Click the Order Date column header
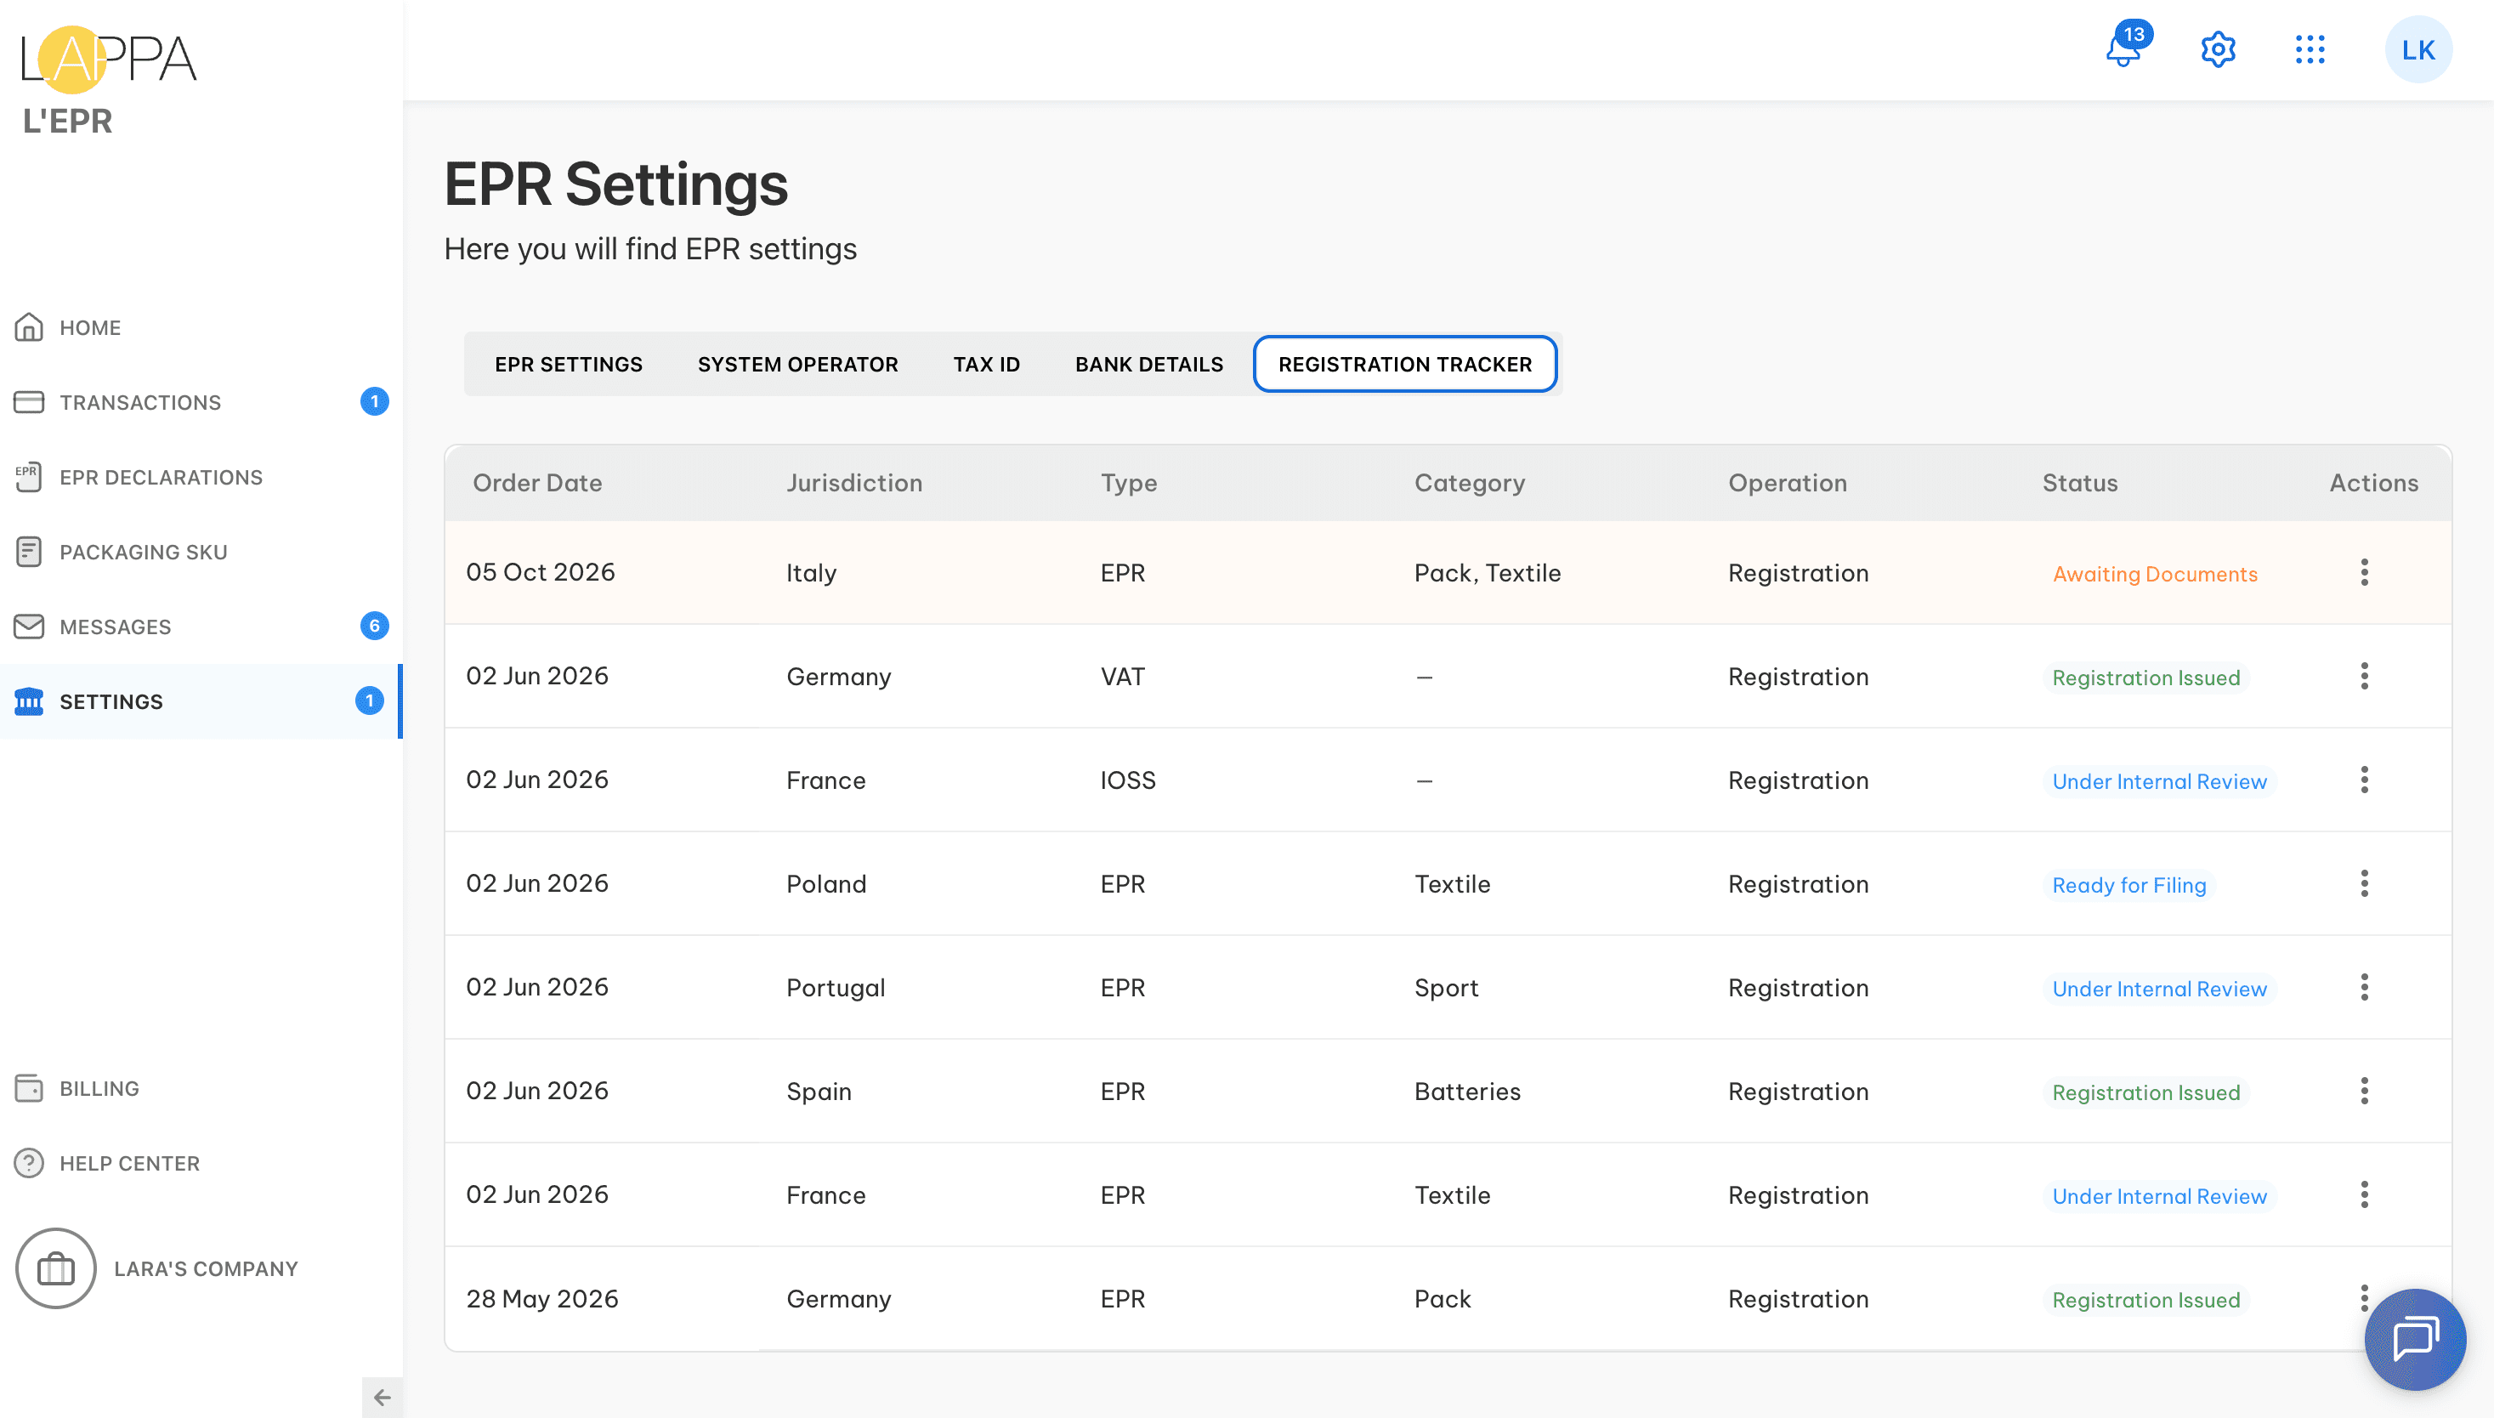Image resolution: width=2494 pixels, height=1418 pixels. pos(537,483)
